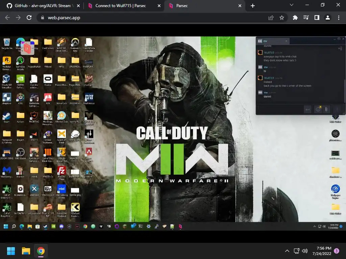Open the Malwarebytes desktop shortcut
Image resolution: width=346 pixels, height=259 pixels.
coord(7,172)
